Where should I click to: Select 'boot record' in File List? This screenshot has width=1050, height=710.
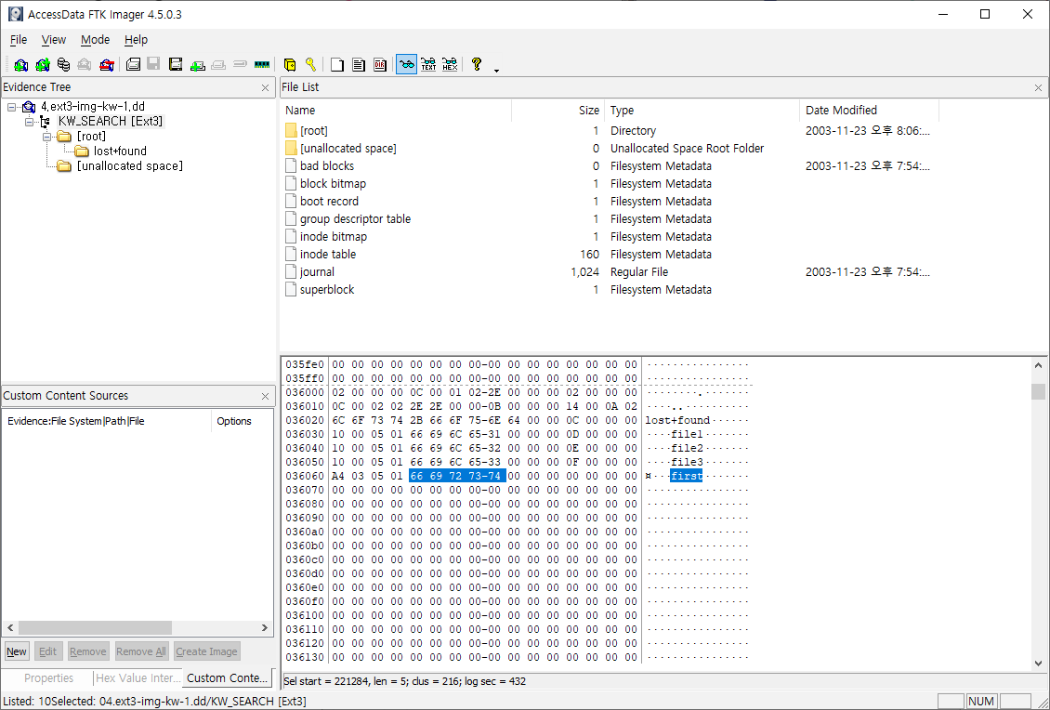[329, 201]
